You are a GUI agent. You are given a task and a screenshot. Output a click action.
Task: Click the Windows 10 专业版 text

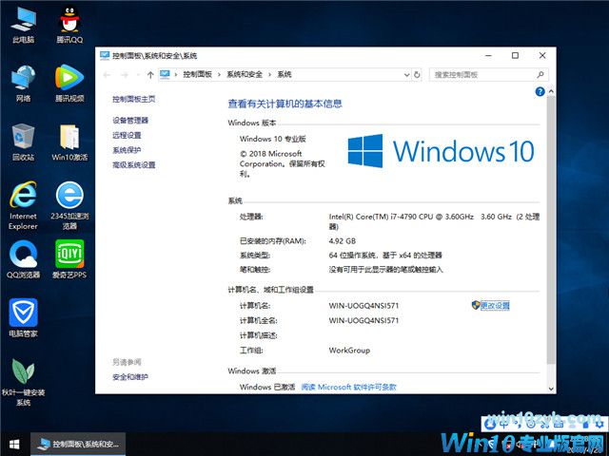(x=273, y=139)
